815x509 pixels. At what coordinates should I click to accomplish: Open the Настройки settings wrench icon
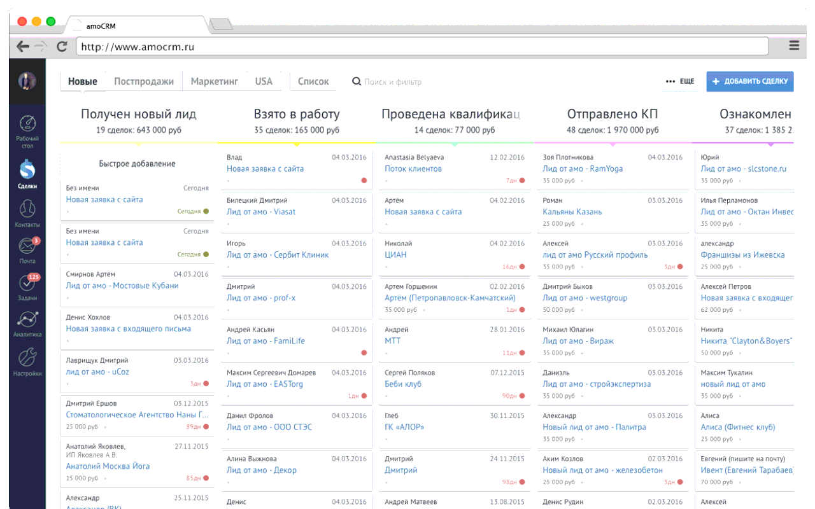pos(27,357)
